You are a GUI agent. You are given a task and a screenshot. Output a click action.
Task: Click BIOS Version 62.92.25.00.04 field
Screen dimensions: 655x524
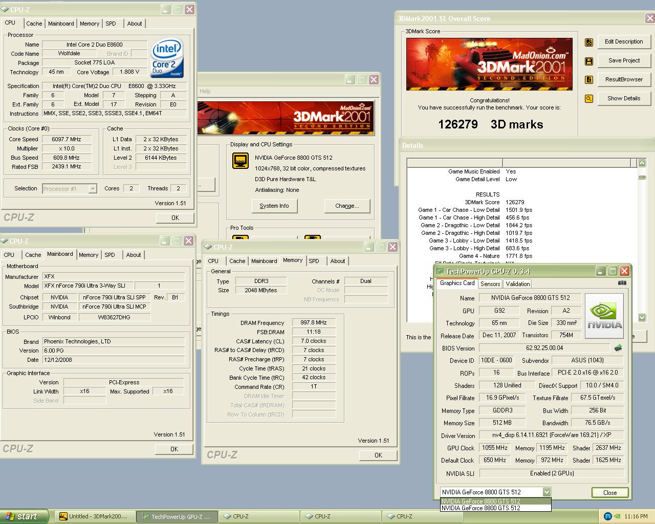(x=544, y=348)
